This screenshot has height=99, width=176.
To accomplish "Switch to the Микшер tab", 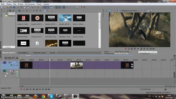I will click(53, 53).
